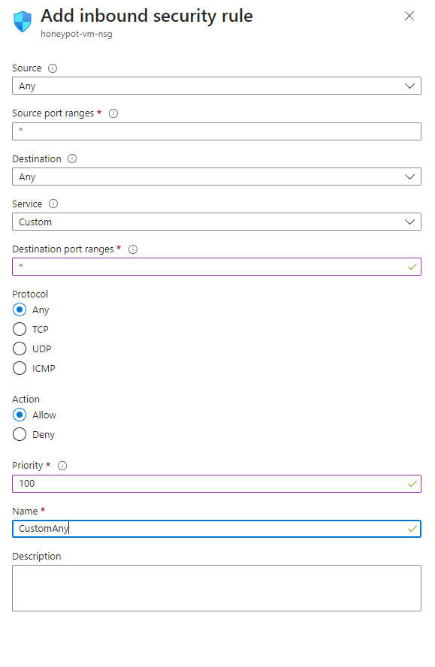Click the Destination info icon
Screen dimensions: 435x667
point(72,158)
